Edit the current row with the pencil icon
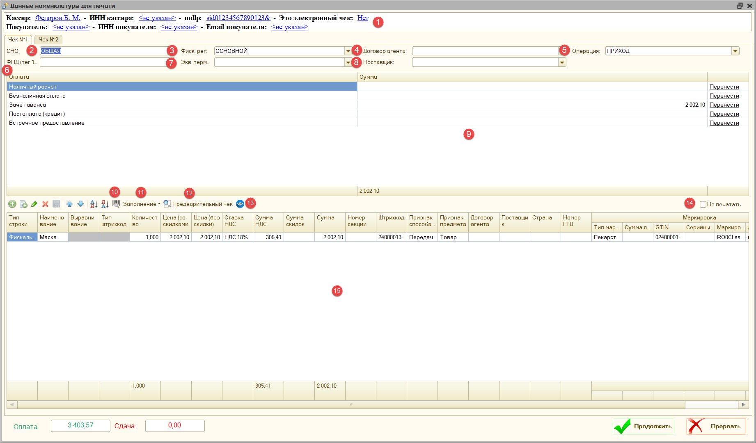This screenshot has height=443, width=756. 34,204
